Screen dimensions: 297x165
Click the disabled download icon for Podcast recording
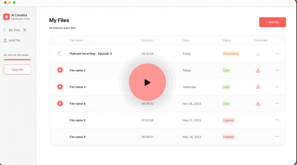click(258, 54)
